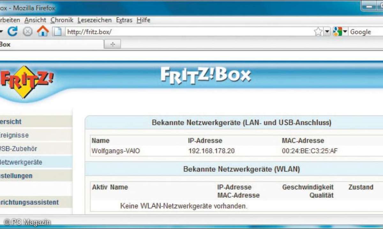Expand the dropdown next to the bookmark star
The height and width of the screenshot is (229, 383).
click(327, 32)
